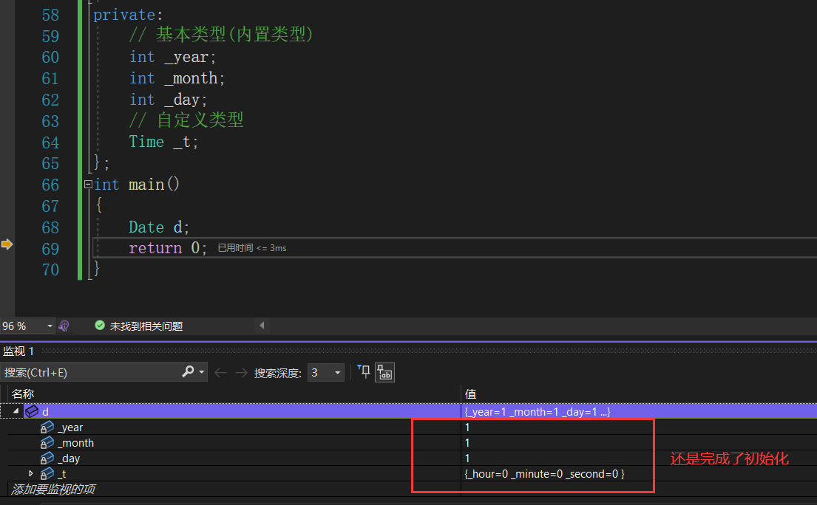Click the 值 column header

coord(470,394)
